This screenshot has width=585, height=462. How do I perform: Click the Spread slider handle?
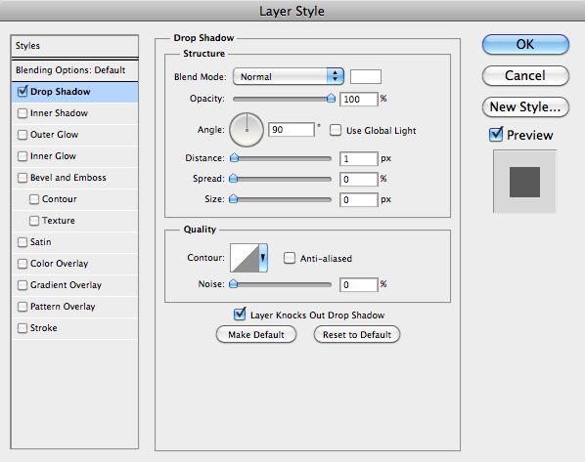[x=234, y=179]
